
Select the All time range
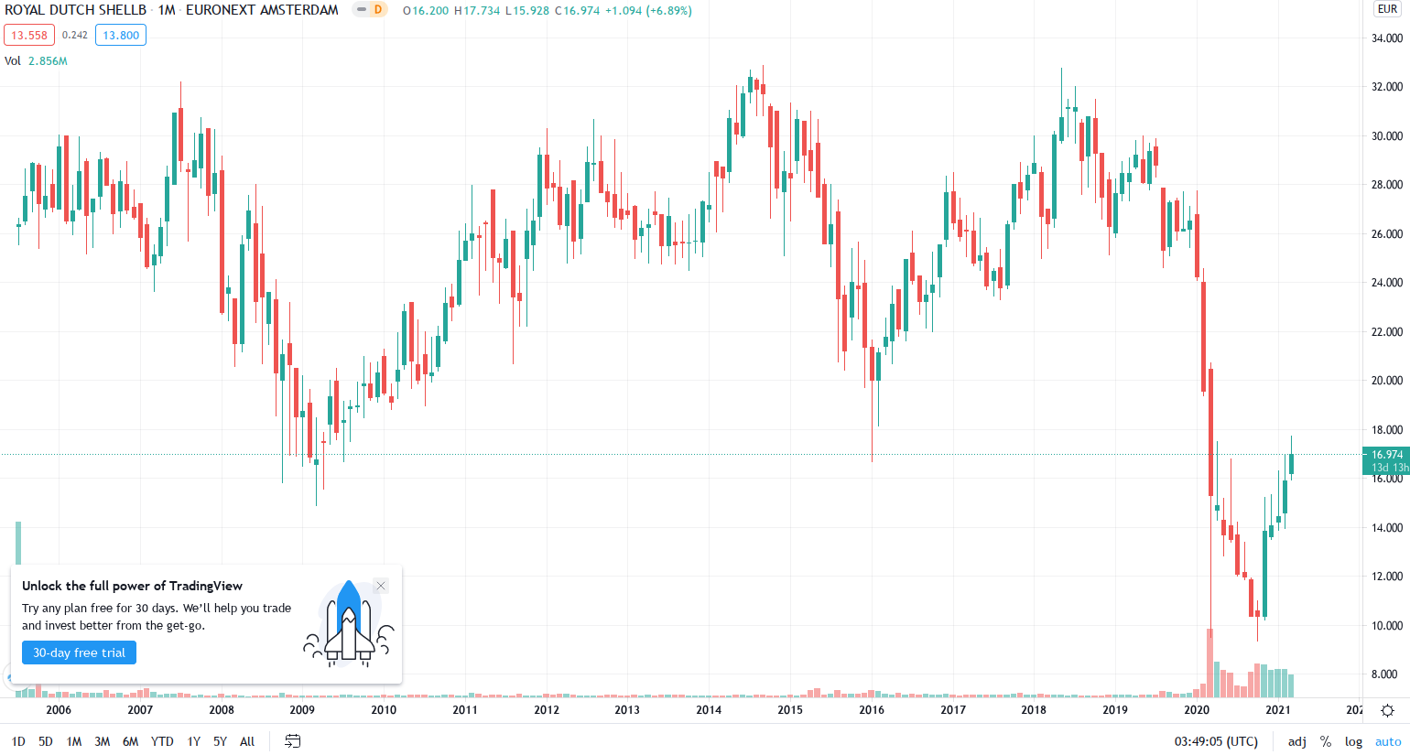[x=246, y=741]
